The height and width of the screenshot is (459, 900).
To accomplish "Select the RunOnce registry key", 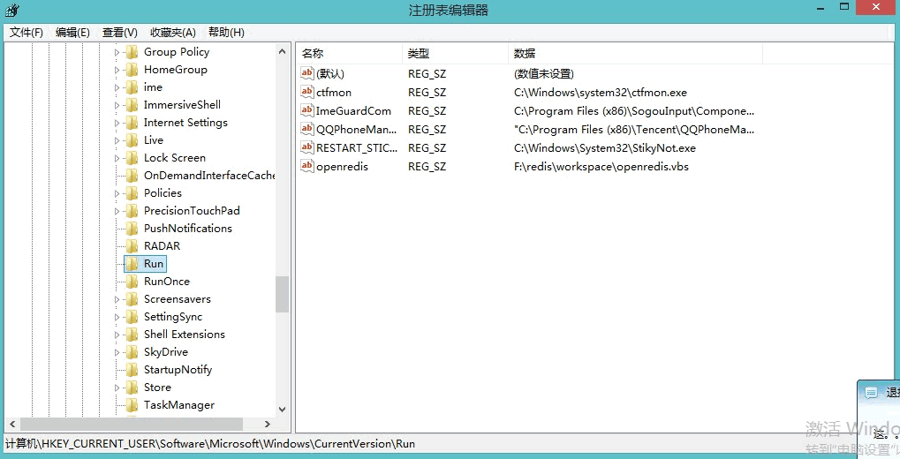I will click(166, 282).
